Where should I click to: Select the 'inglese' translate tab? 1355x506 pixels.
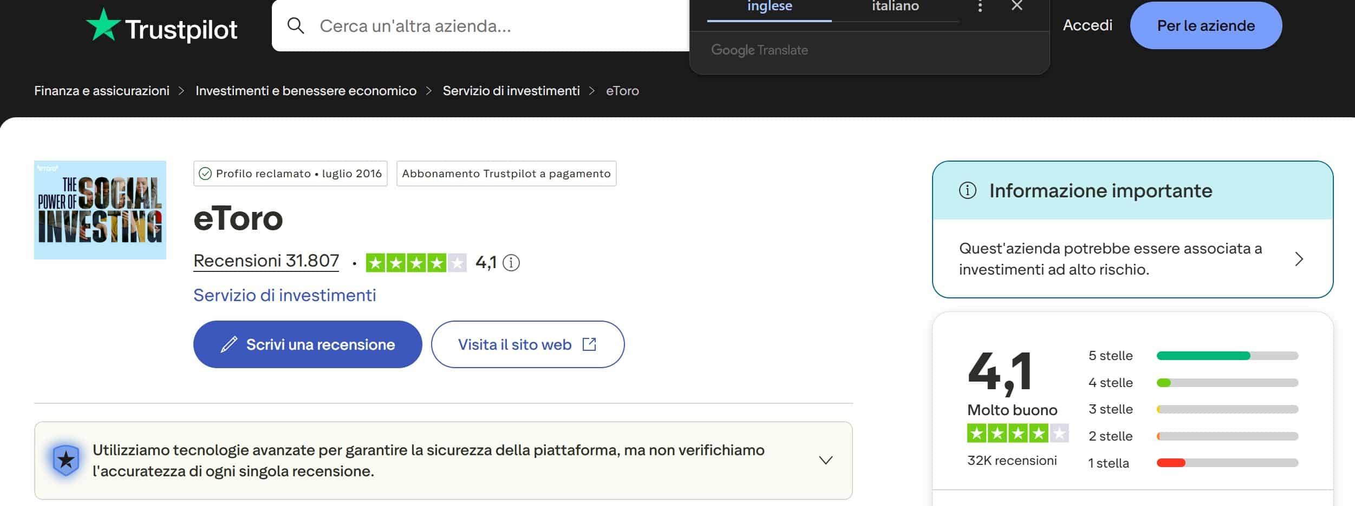pos(769,7)
